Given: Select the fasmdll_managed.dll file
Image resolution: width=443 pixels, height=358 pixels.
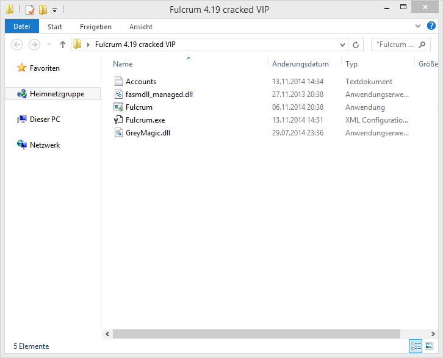Looking at the screenshot, I should pyautogui.click(x=159, y=95).
